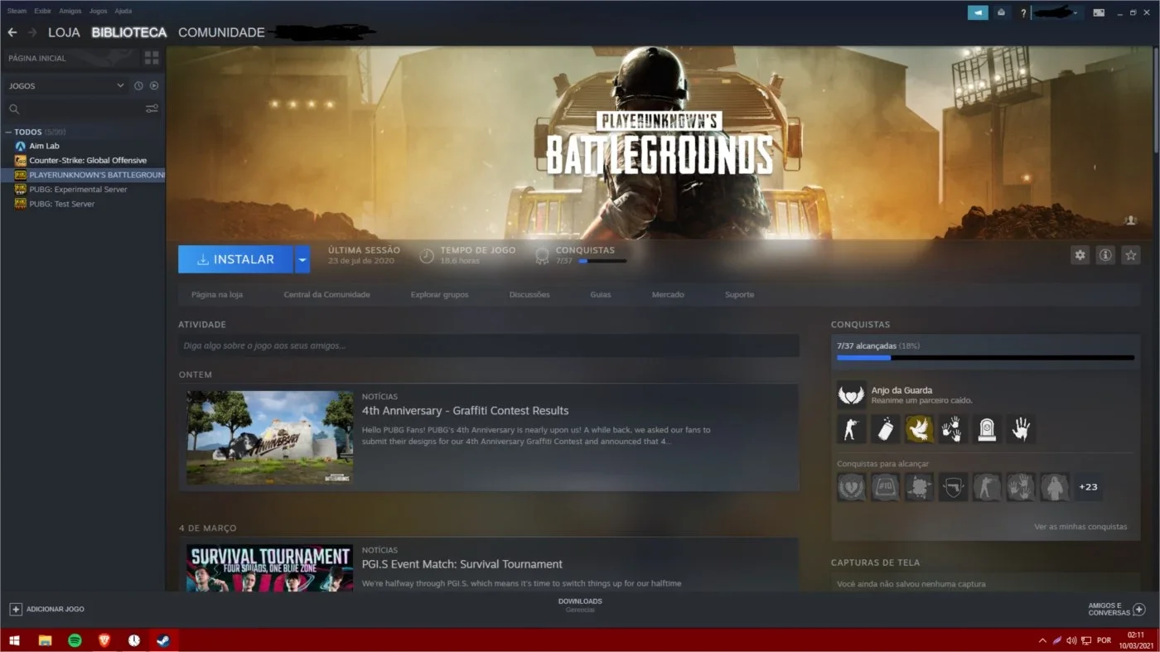Viewport: 1160px width, 652px height.
Task: Click the broken heart locked achievement
Action: pyautogui.click(x=851, y=487)
